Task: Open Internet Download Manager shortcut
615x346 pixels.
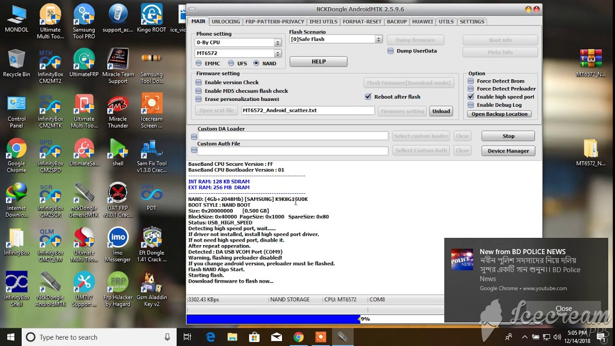Action: coord(17,201)
